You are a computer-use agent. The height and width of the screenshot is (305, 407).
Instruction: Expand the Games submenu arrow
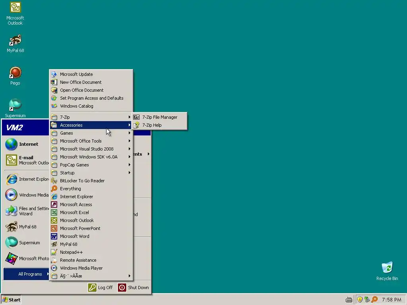pyautogui.click(x=129, y=133)
